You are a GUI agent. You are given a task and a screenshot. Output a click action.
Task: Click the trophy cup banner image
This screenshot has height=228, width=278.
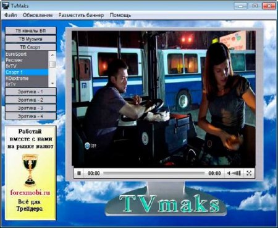tap(30, 170)
